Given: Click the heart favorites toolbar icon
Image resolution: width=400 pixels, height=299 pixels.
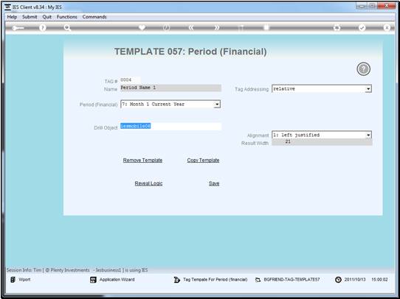Looking at the screenshot, I should pos(142,27).
